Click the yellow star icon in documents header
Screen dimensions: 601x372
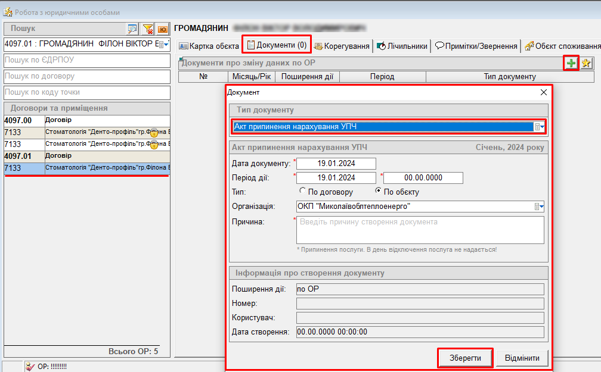pyautogui.click(x=586, y=63)
